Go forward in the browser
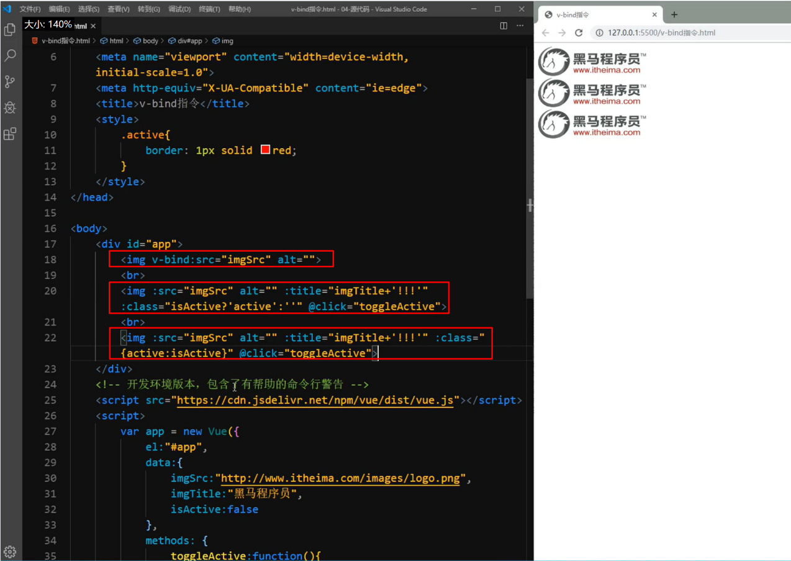791x561 pixels. click(562, 32)
